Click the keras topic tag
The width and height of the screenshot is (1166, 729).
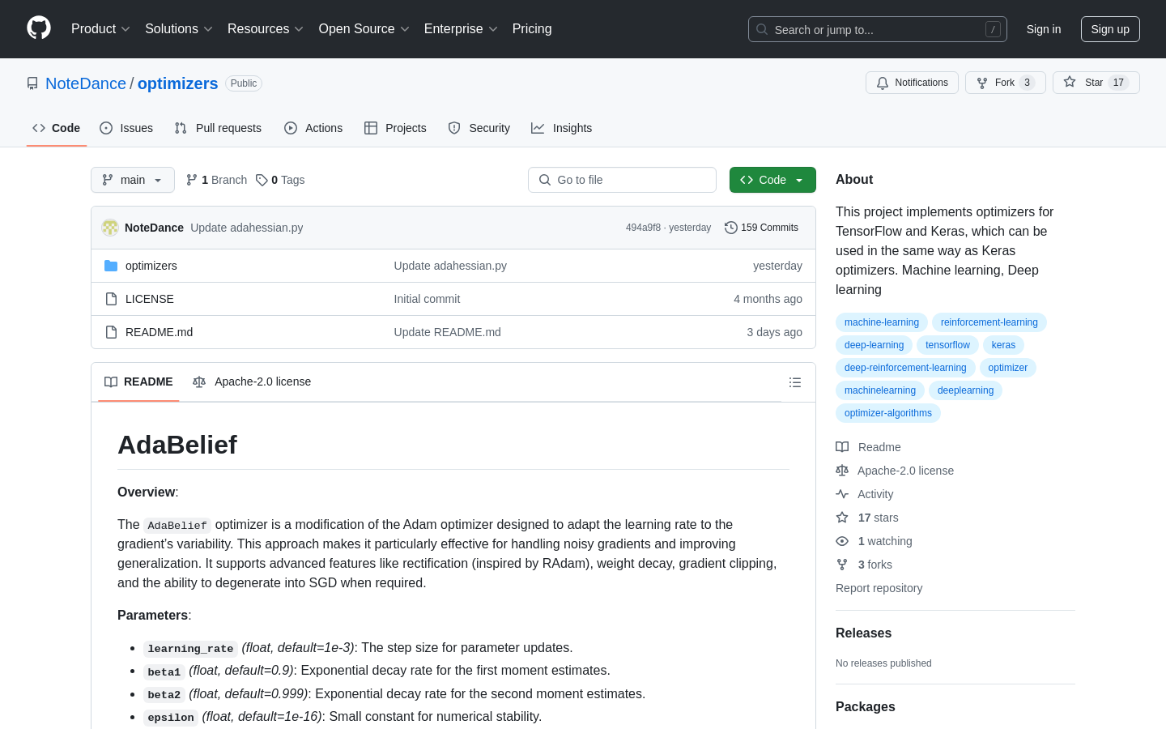tap(1003, 345)
